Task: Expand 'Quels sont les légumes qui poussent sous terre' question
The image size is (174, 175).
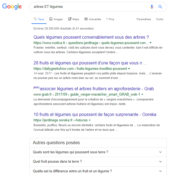Action: (x=98, y=152)
